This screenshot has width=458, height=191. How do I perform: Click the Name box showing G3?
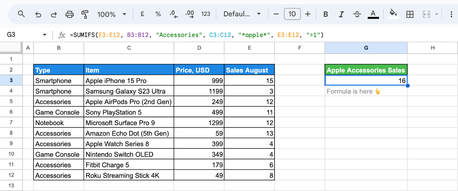[11, 35]
